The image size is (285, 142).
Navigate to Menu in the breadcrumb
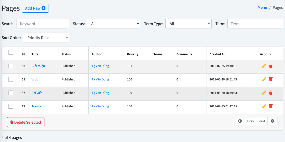click(262, 8)
